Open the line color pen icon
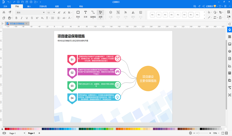232x136 pixels. (x=210, y=18)
